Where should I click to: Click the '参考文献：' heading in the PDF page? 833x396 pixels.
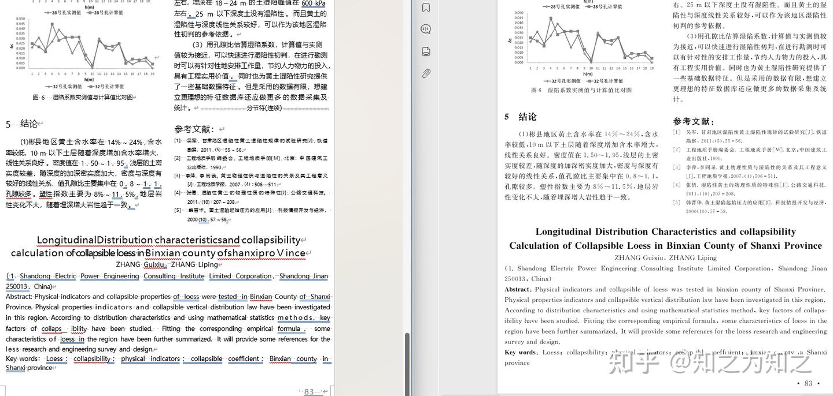point(693,121)
